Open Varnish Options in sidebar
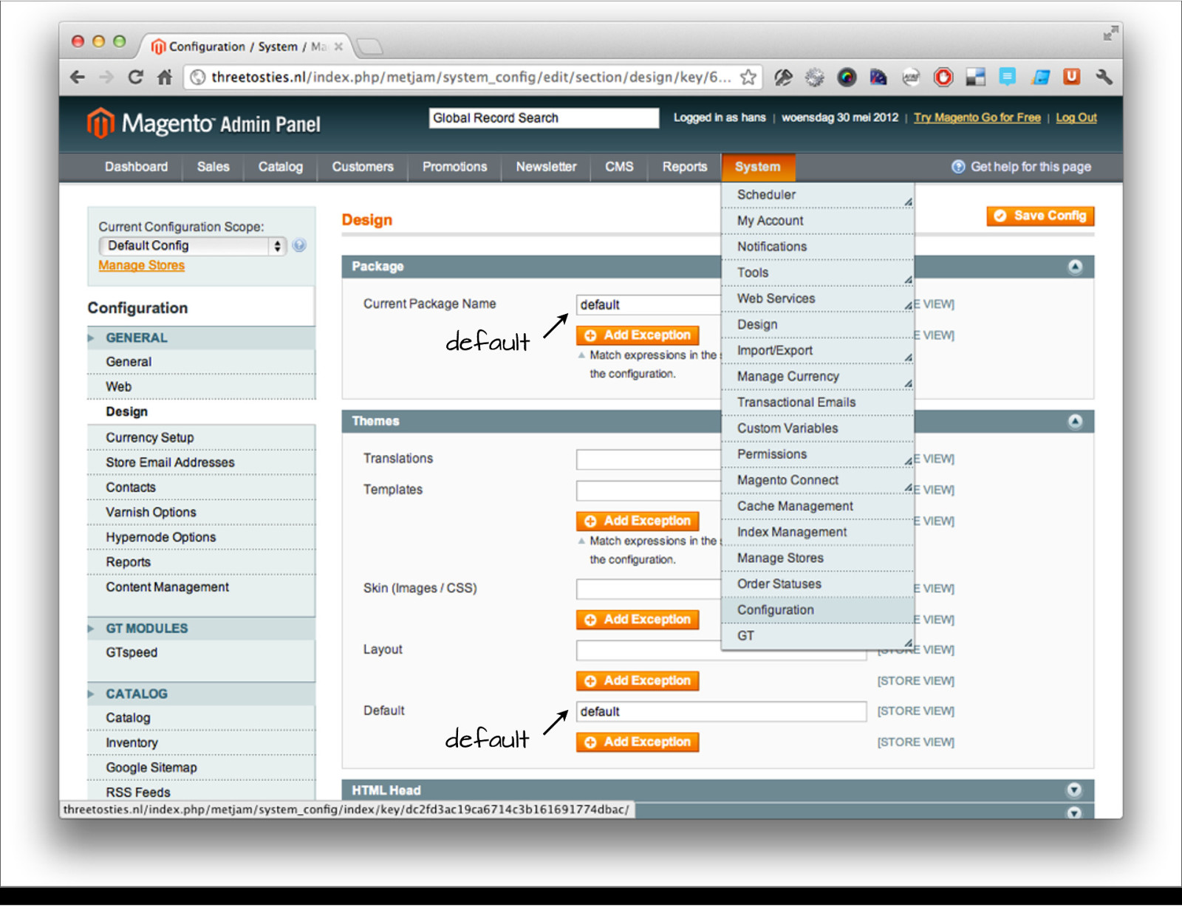This screenshot has width=1182, height=910. coord(201,513)
